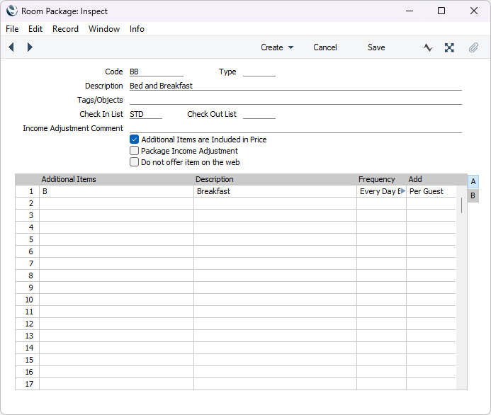The height and width of the screenshot is (415, 491).
Task: Open the Info menu
Action: [137, 29]
